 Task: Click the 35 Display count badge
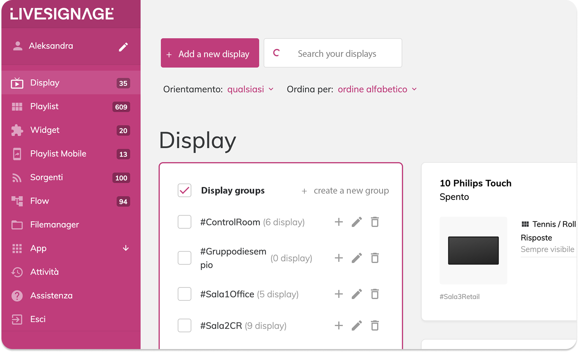click(x=123, y=83)
